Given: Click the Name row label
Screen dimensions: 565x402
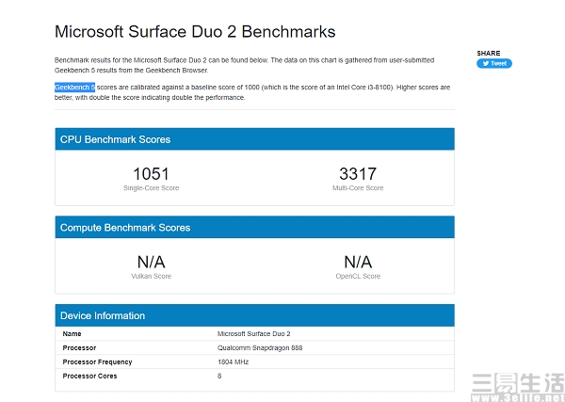Looking at the screenshot, I should tap(72, 334).
